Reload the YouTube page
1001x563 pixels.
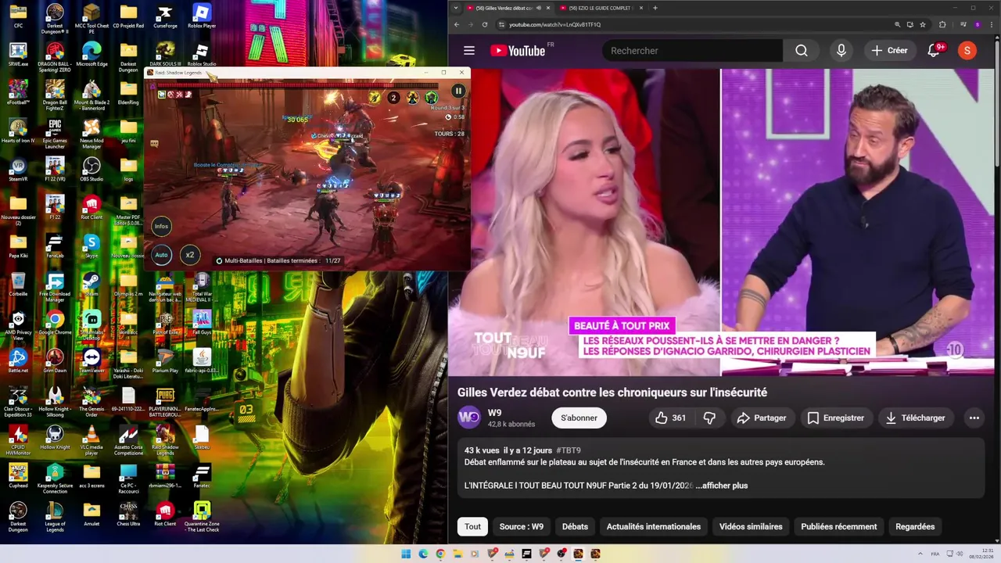[x=485, y=24]
